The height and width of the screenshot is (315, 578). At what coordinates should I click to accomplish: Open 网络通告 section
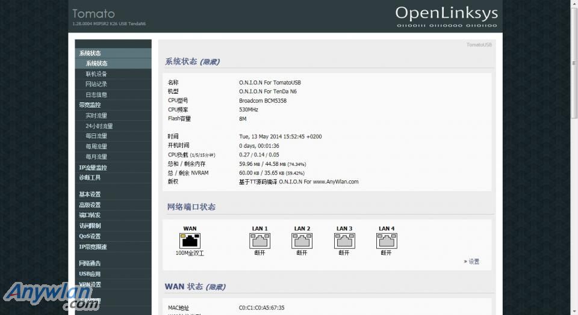pos(113,263)
